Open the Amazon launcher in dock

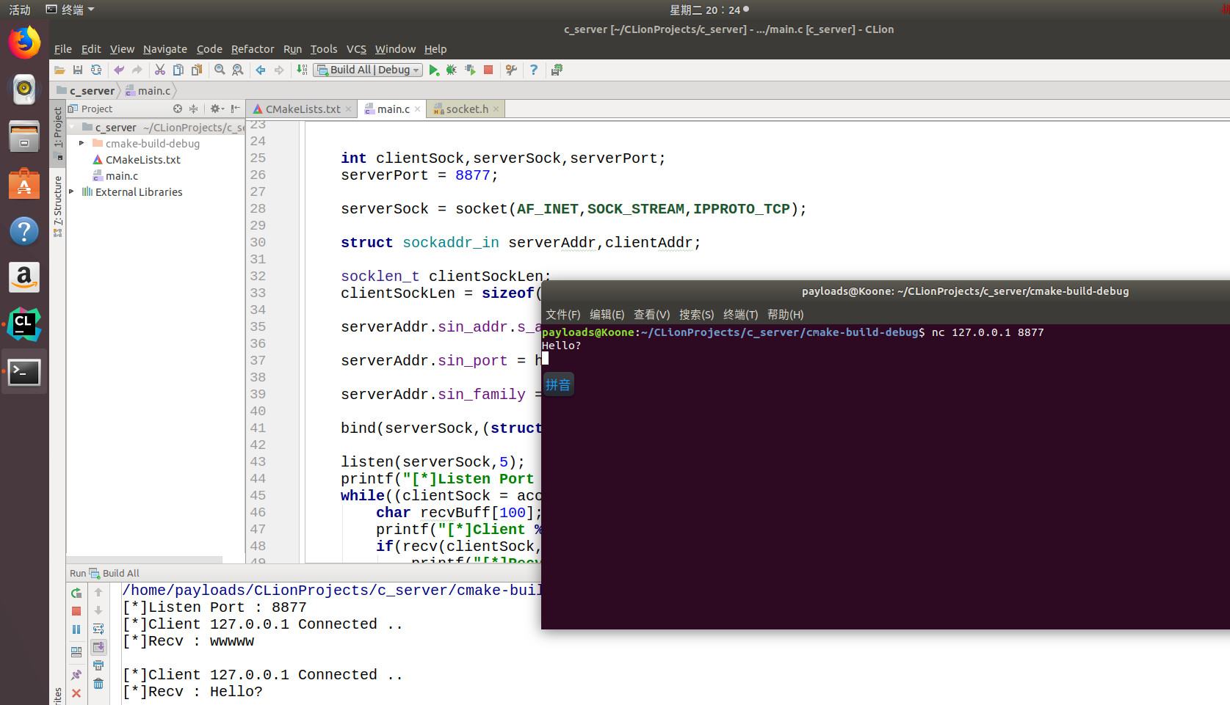click(x=24, y=277)
